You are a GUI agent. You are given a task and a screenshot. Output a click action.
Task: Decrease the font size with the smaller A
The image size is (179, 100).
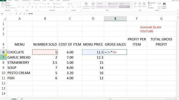pyautogui.click(x=37, y=4)
